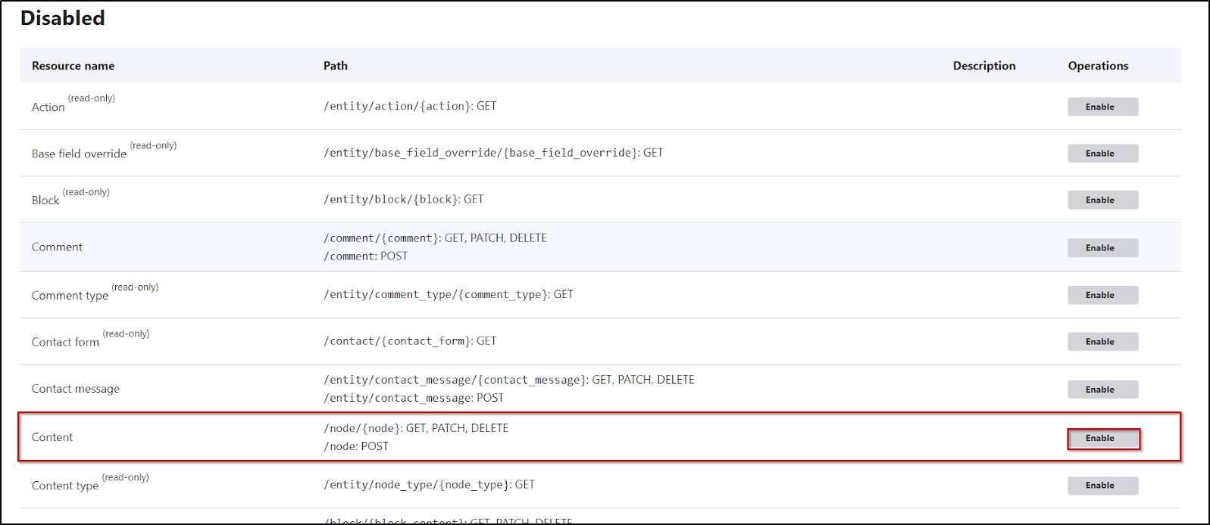Click path /comment/{comment}: GET, PATCH, DELETE

click(x=435, y=238)
